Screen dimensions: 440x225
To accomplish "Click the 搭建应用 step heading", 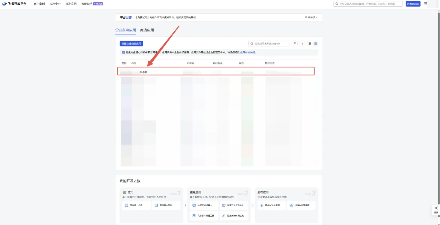I will coord(196,192).
